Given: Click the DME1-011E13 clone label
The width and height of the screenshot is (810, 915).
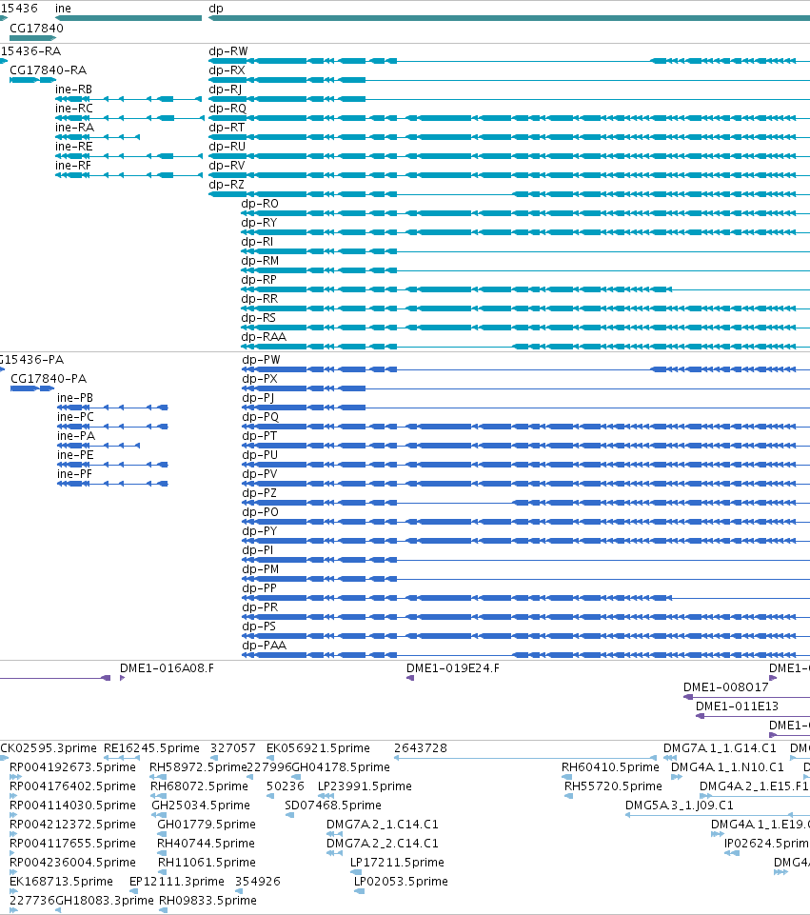Looking at the screenshot, I should 737,706.
